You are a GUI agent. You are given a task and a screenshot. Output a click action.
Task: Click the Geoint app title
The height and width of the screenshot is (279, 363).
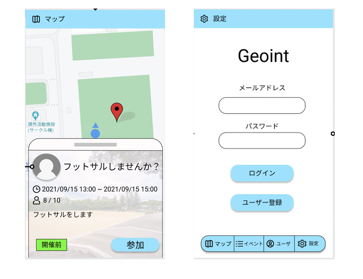click(263, 56)
